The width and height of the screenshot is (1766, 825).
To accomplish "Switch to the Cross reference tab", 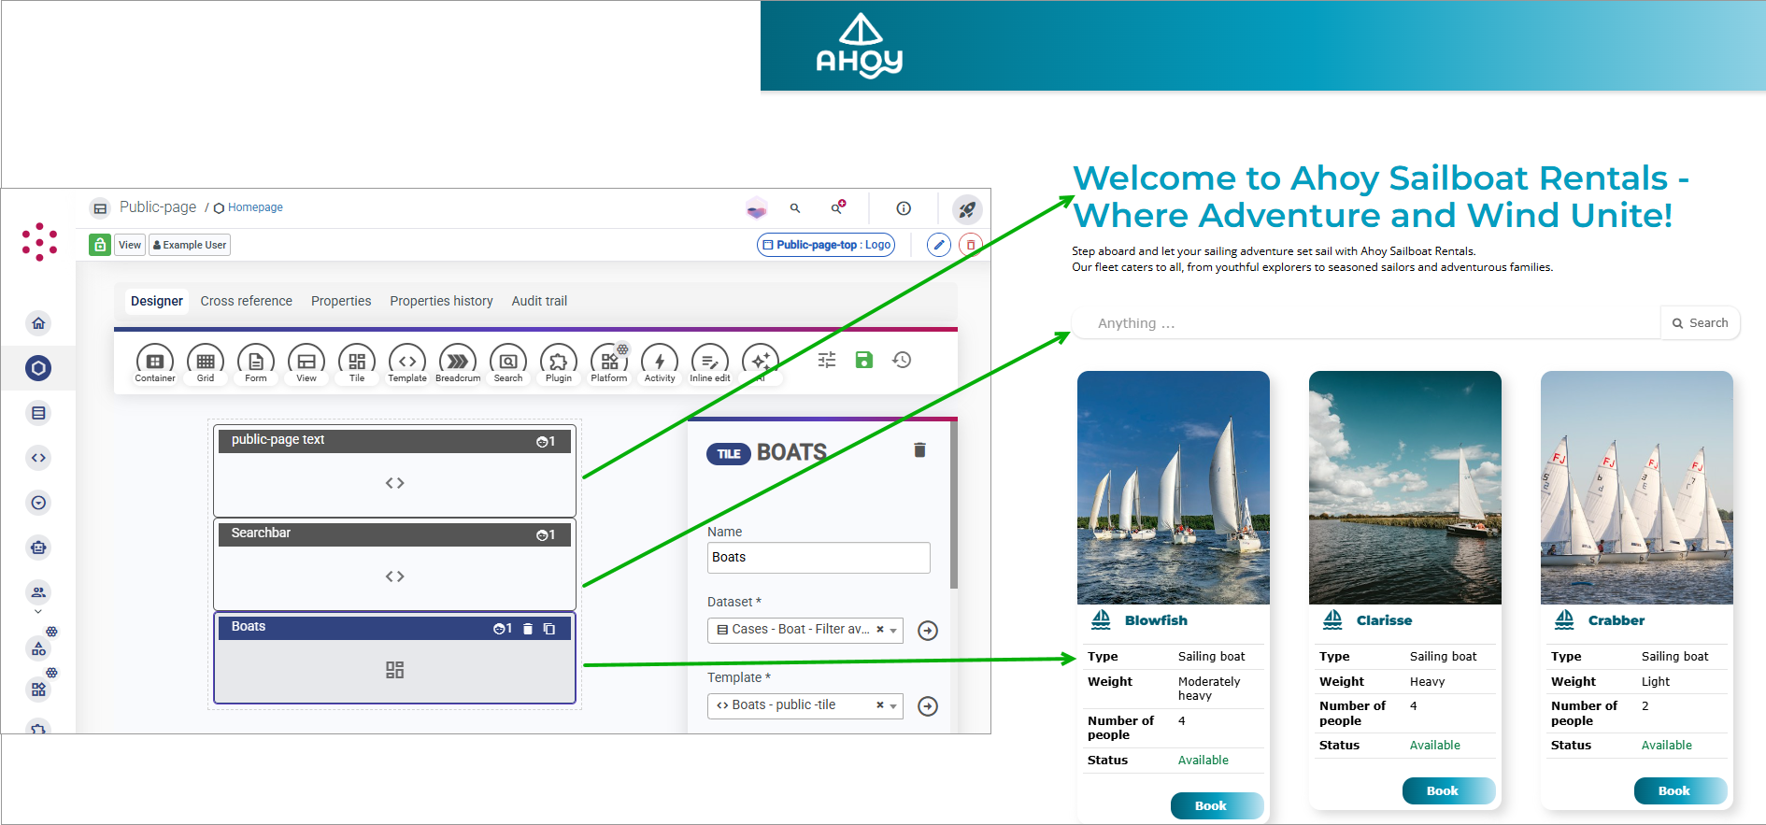I will (246, 301).
